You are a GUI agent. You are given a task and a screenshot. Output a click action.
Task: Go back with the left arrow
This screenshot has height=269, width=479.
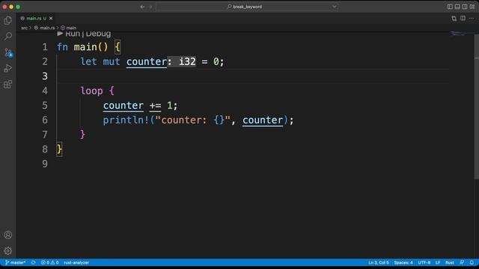click(142, 7)
